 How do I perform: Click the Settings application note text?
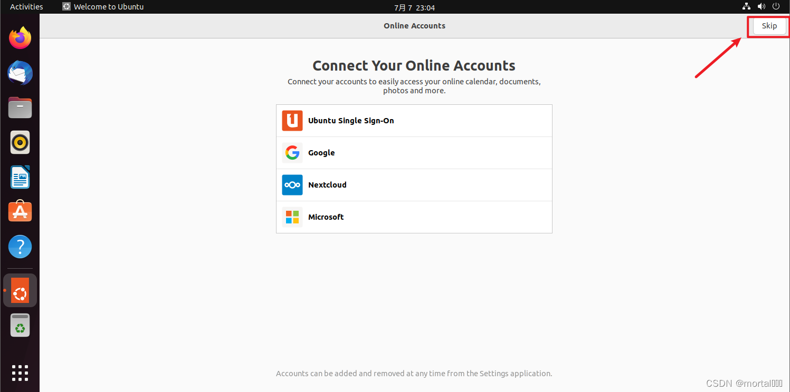(414, 374)
